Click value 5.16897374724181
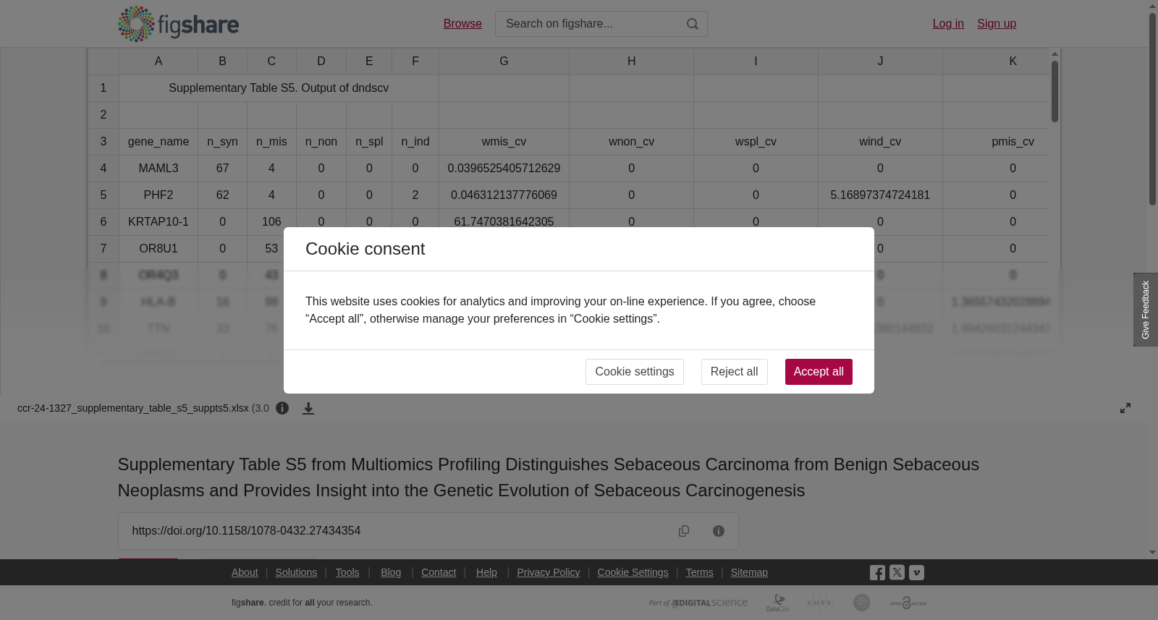Image resolution: width=1158 pixels, height=620 pixels. click(880, 195)
